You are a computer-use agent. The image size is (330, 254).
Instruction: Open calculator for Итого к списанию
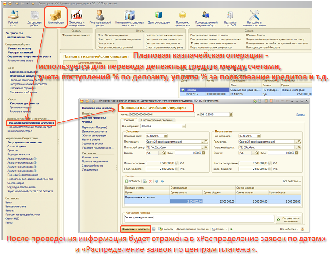point(177,163)
